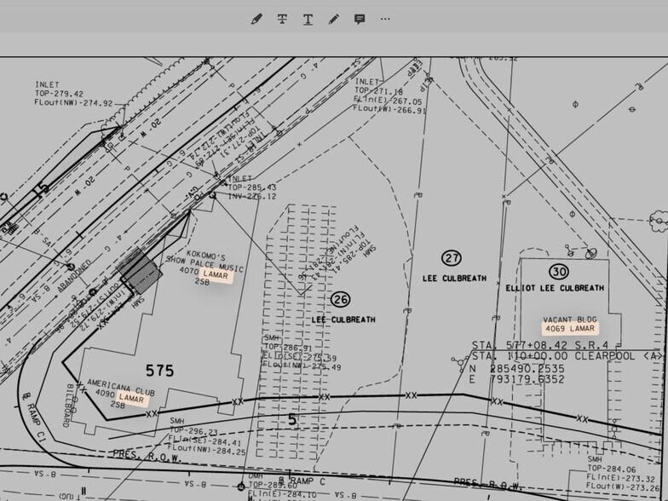Click the circled parcel number 26
This screenshot has width=668, height=501.
341,299
